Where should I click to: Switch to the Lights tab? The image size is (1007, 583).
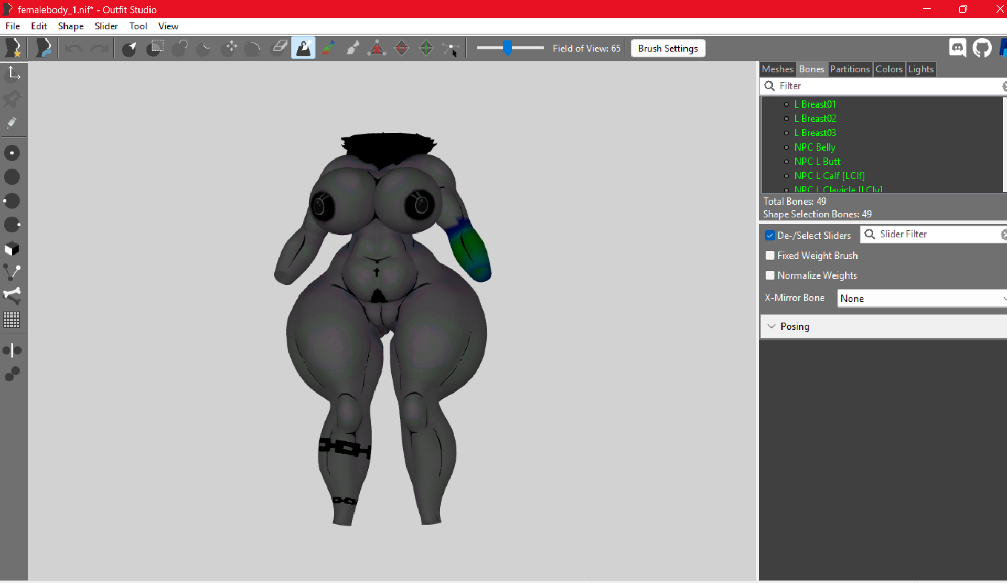click(921, 69)
